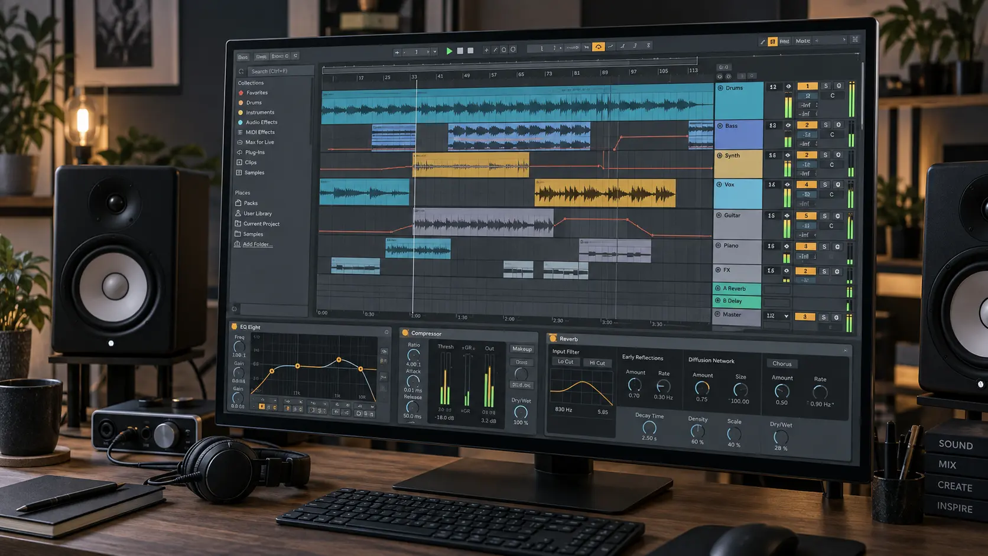The image size is (988, 556).
Task: Fold the Guitar track with its circle button
Action: click(x=719, y=216)
